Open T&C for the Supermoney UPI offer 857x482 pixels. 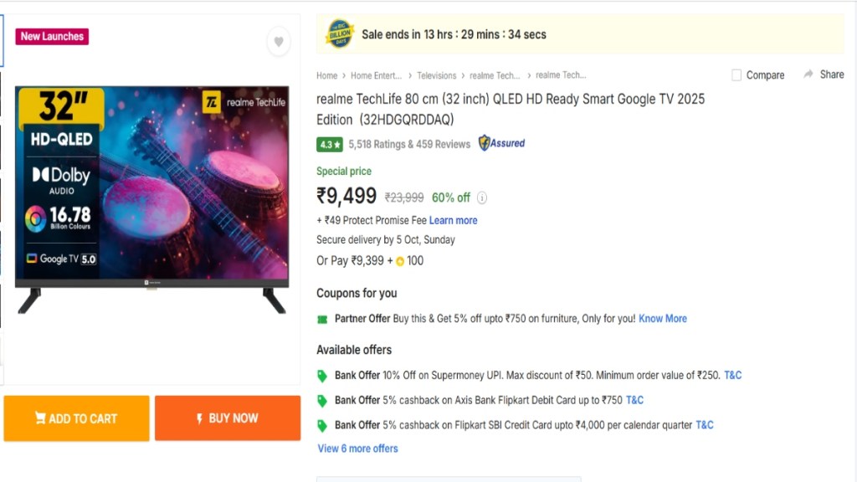point(732,375)
